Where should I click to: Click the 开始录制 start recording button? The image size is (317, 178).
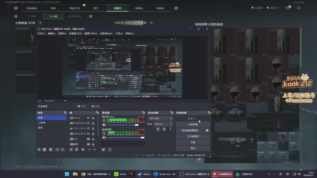(193, 125)
